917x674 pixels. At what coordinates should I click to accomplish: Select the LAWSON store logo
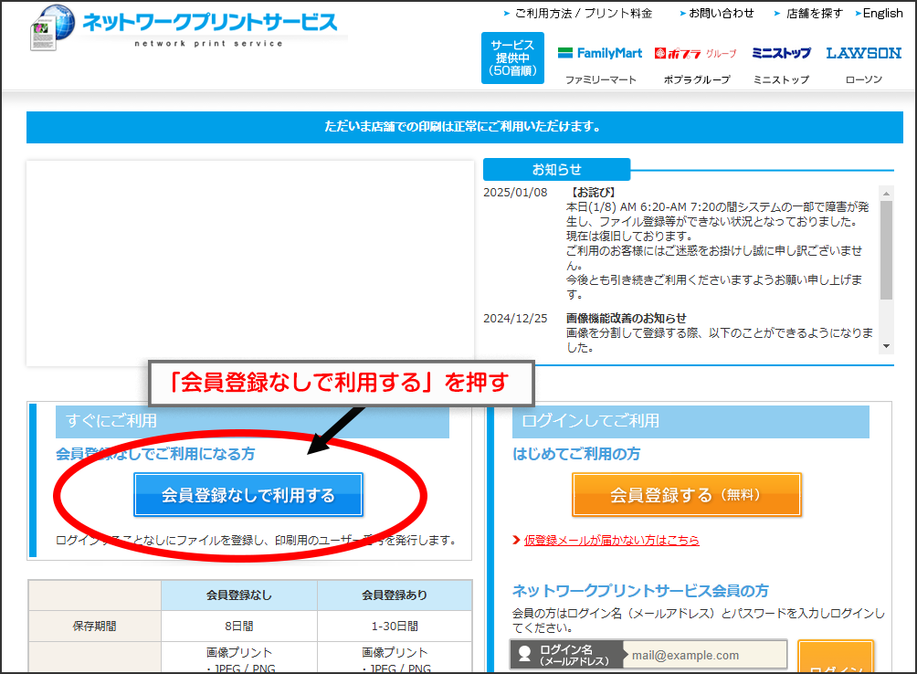863,53
